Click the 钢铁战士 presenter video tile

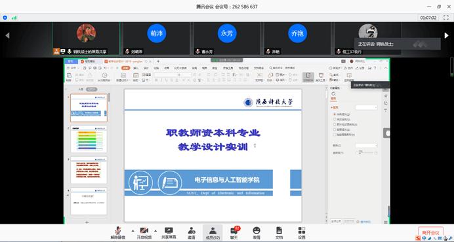click(86, 39)
